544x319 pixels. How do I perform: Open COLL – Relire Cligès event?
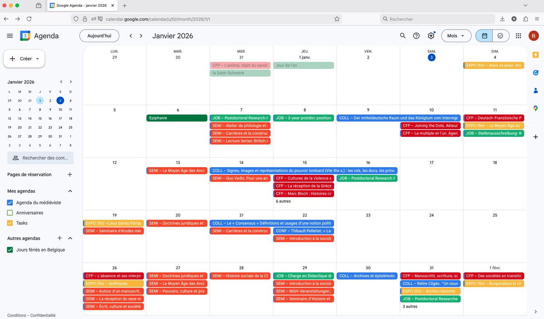coord(431,284)
